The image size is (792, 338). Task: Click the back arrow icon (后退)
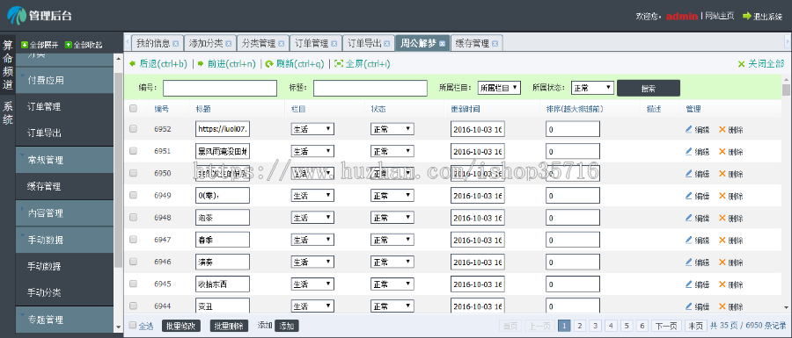132,64
